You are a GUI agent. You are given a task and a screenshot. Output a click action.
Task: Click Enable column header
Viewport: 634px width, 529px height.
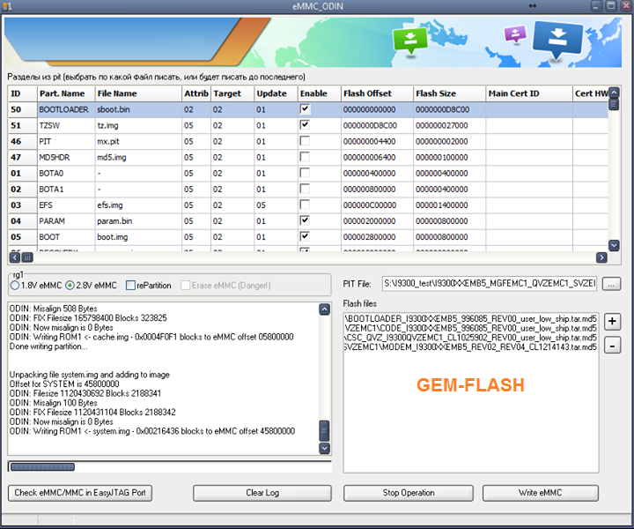[x=319, y=93]
